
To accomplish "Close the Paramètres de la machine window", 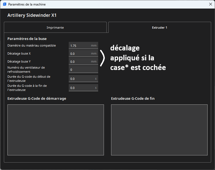I will 211,4.
